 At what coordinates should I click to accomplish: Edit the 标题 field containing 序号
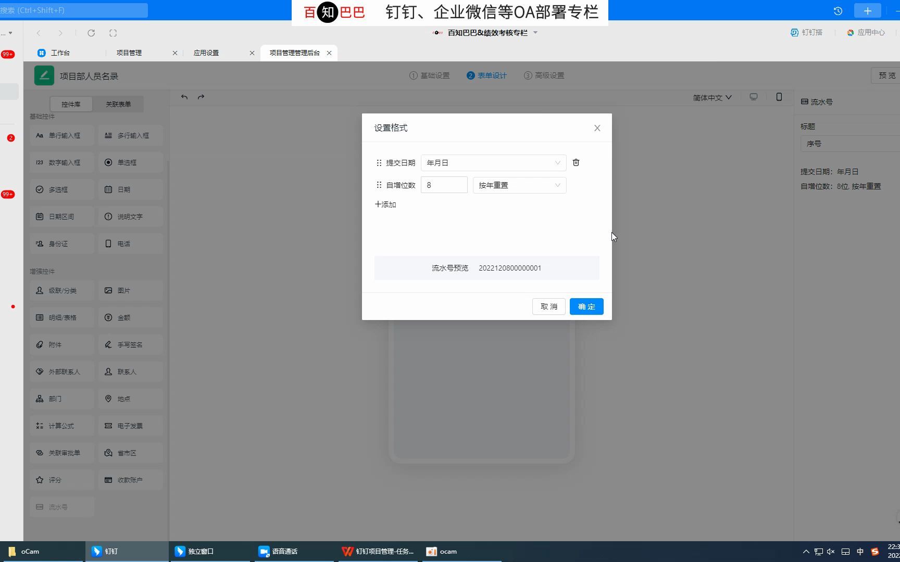(x=850, y=144)
